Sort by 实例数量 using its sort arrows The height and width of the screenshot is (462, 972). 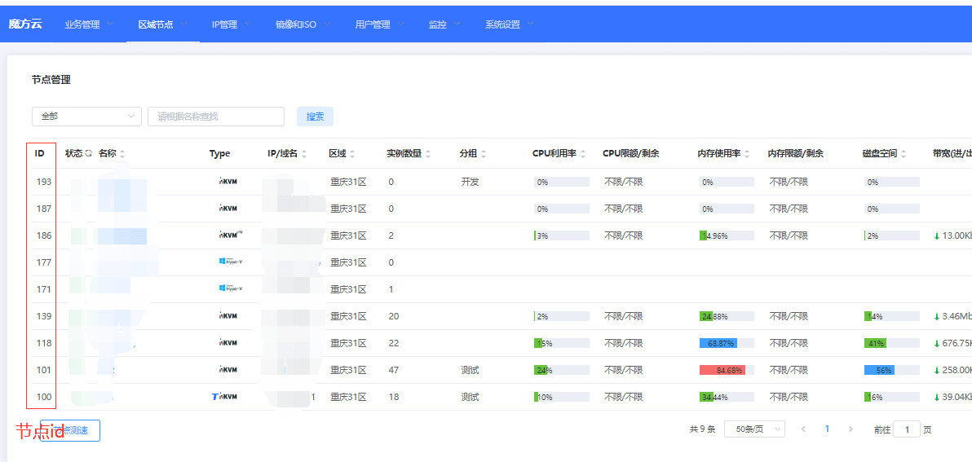click(x=428, y=153)
